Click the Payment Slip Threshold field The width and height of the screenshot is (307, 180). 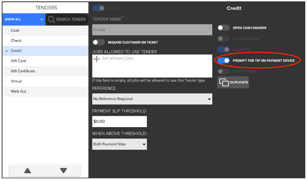click(119, 121)
